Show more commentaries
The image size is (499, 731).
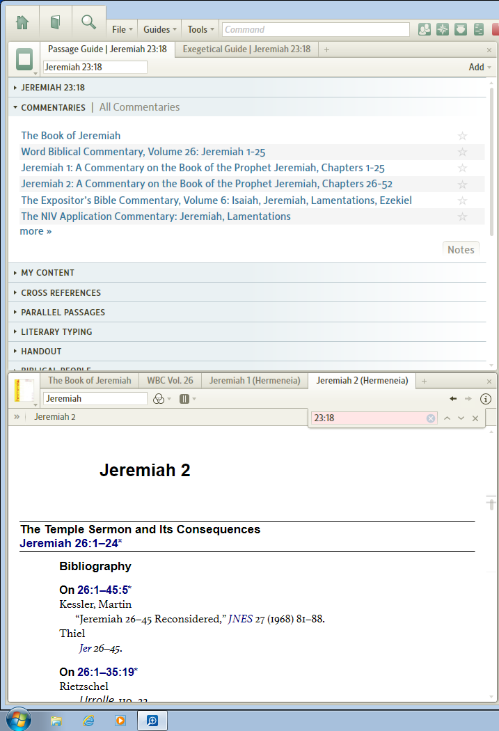[x=36, y=231]
